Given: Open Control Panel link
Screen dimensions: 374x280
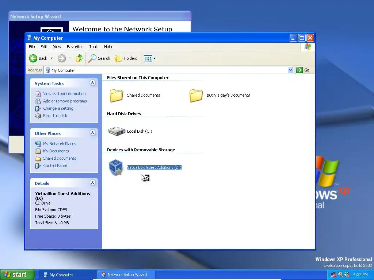Looking at the screenshot, I should click(x=55, y=166).
